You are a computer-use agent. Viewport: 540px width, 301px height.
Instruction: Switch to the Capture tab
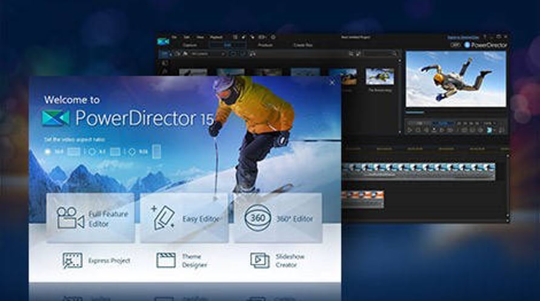click(x=190, y=45)
